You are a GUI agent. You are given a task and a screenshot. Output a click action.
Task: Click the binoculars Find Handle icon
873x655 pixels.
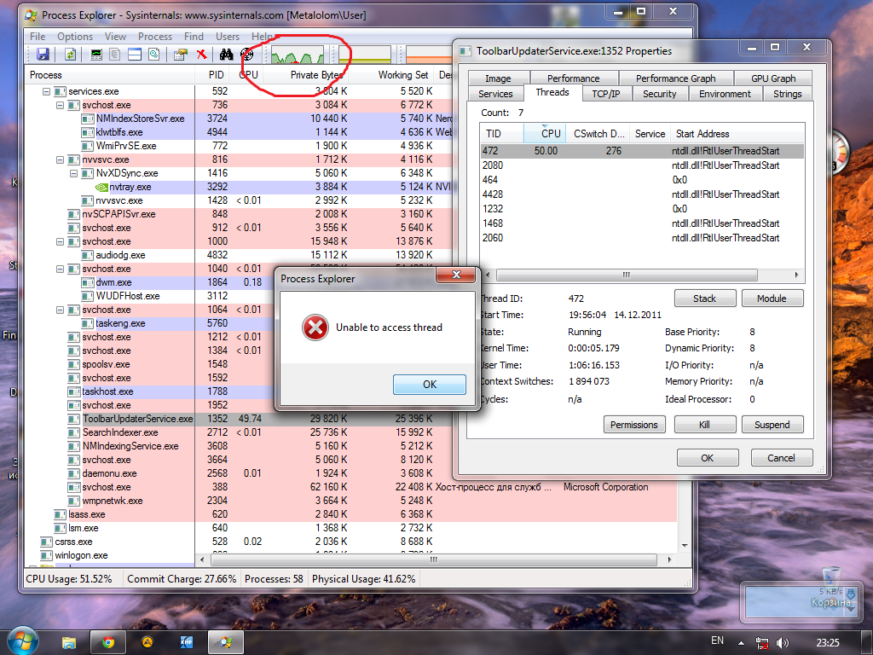226,54
